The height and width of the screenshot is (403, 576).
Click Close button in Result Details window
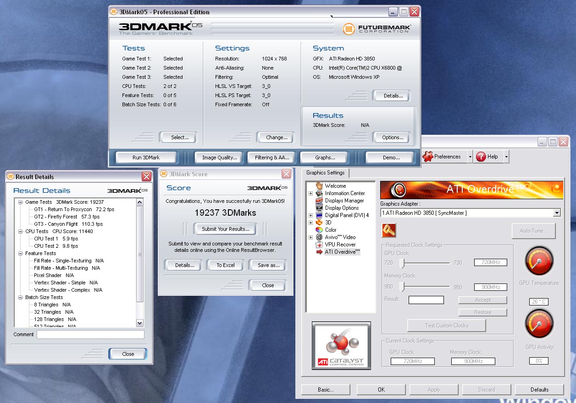point(128,354)
